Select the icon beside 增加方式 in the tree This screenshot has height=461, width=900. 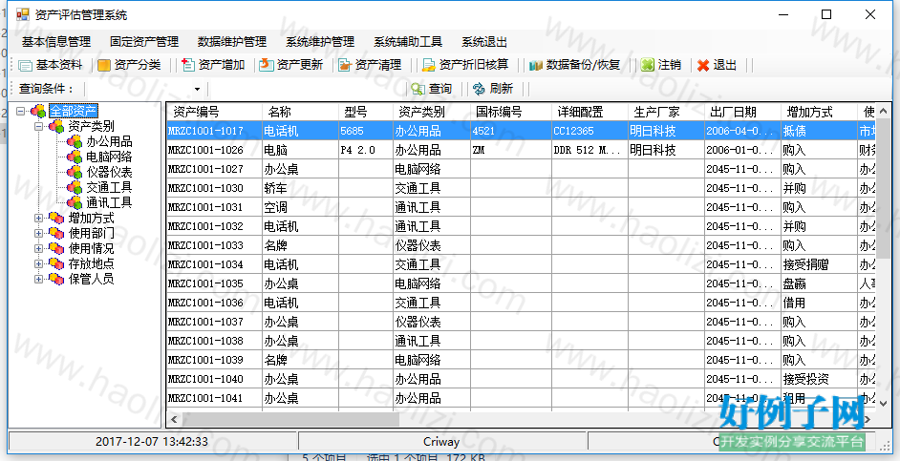pyautogui.click(x=56, y=218)
